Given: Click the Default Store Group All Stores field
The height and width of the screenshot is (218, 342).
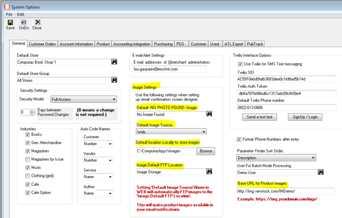Looking at the screenshot, I should click(x=64, y=80).
